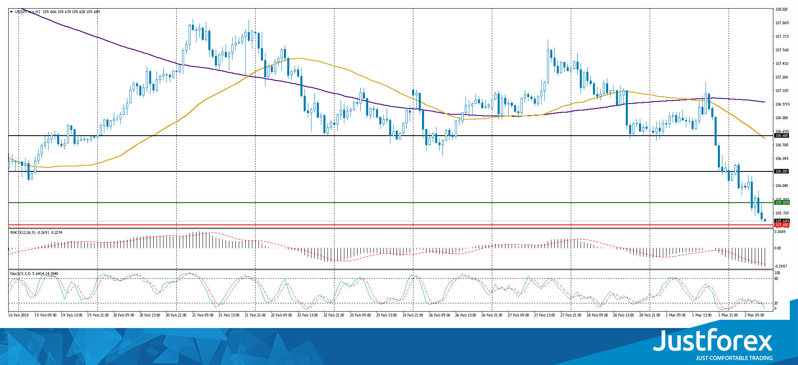Click the JustForex logo

(713, 344)
